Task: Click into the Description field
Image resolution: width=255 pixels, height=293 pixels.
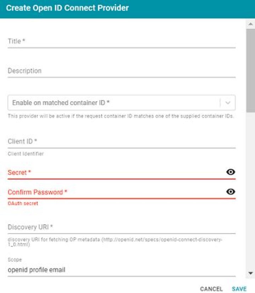Action: click(121, 71)
